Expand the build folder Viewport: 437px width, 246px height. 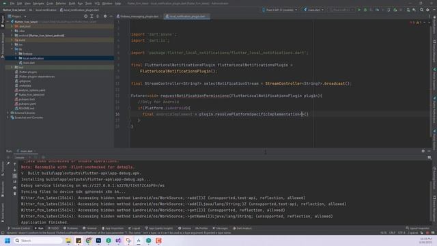tap(12, 40)
